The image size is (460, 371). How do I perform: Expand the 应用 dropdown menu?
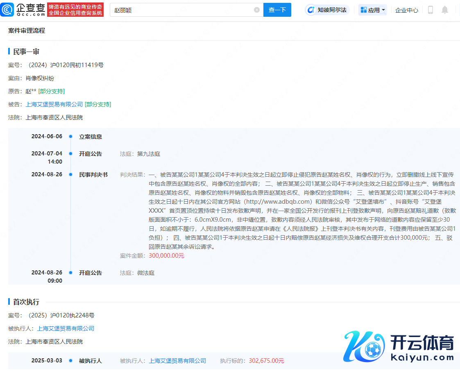coord(383,10)
